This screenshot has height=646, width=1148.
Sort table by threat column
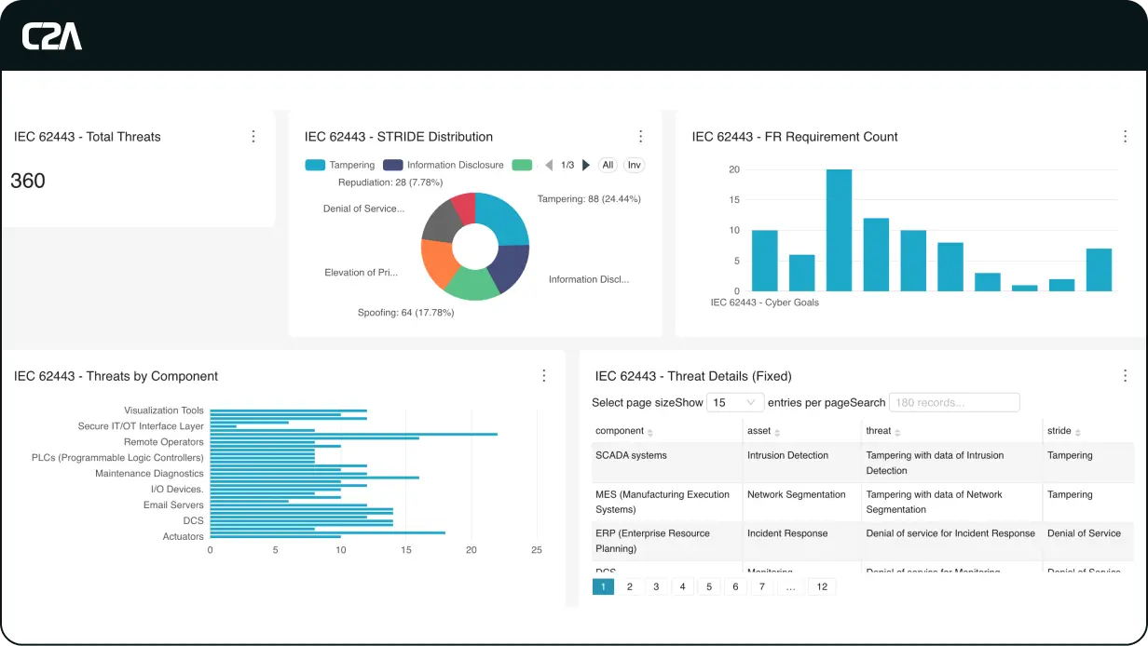[x=883, y=431]
